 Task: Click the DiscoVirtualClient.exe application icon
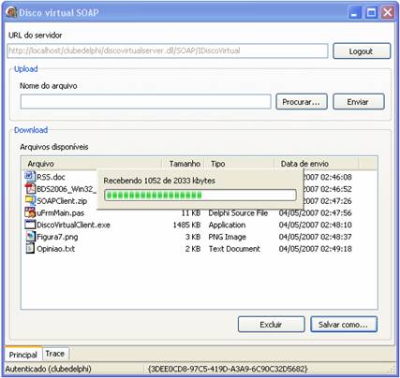coord(30,225)
